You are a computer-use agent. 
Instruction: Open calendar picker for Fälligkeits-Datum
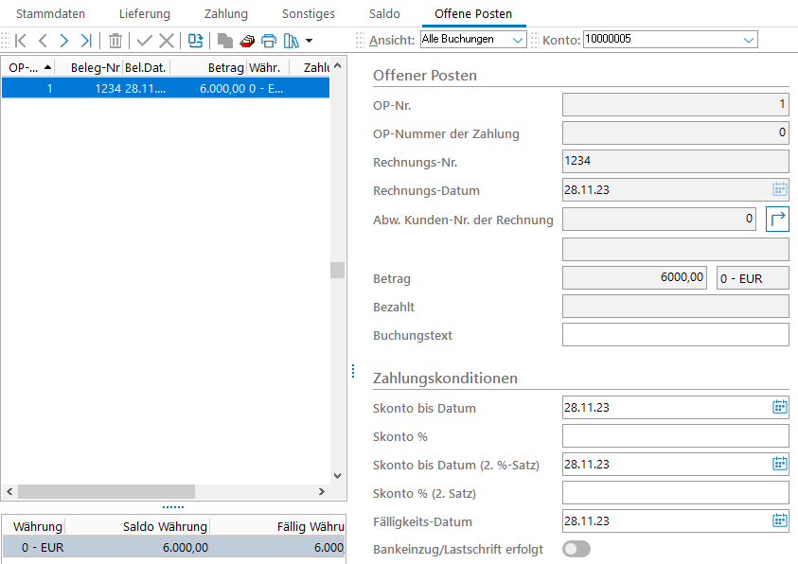coord(779,520)
